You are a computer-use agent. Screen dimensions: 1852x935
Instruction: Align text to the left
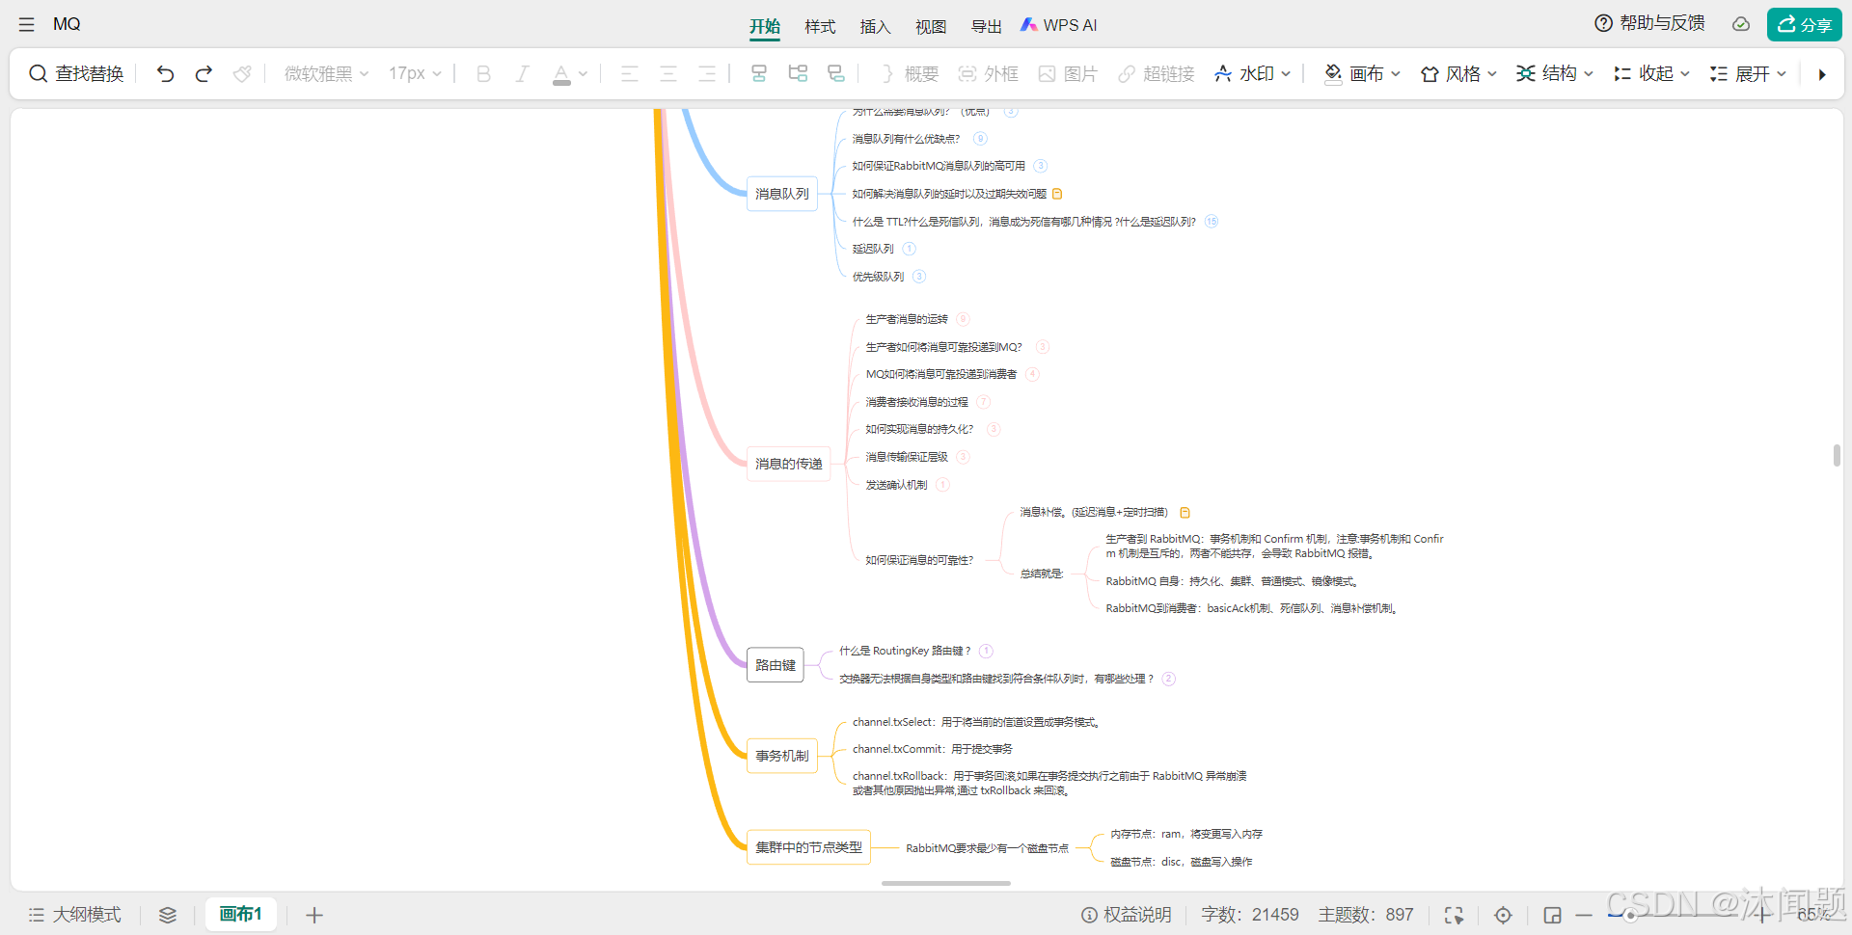click(629, 73)
